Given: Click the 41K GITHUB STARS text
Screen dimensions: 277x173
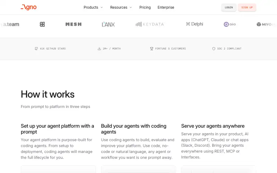Looking at the screenshot, I should click(x=53, y=48).
